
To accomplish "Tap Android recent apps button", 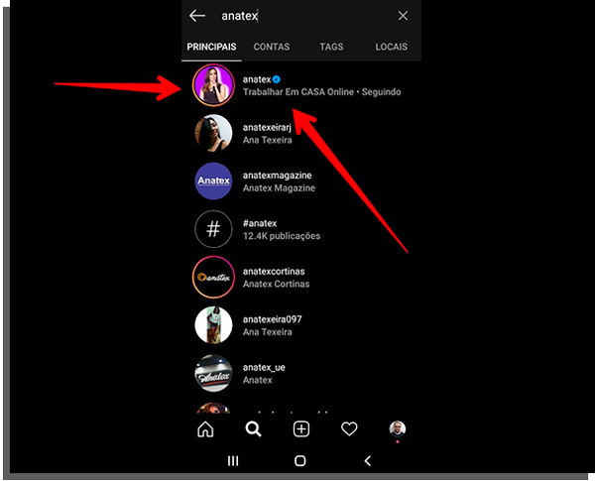I will pyautogui.click(x=233, y=461).
